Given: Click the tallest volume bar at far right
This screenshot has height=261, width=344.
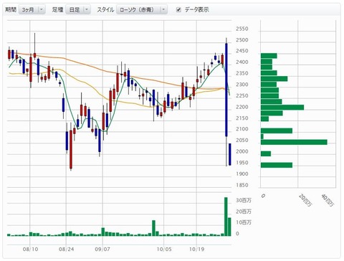Looking at the screenshot, I should [x=226, y=217].
